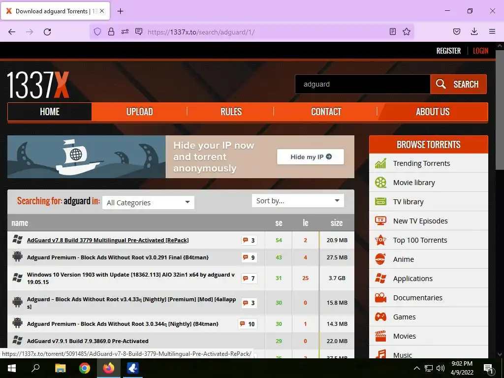Open Adguard Premium v3.0.291 Final {B4tman} link
Screen dimensions: 504x378
point(118,257)
